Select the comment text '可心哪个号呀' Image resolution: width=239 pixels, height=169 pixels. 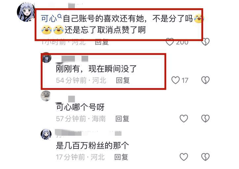80,107
